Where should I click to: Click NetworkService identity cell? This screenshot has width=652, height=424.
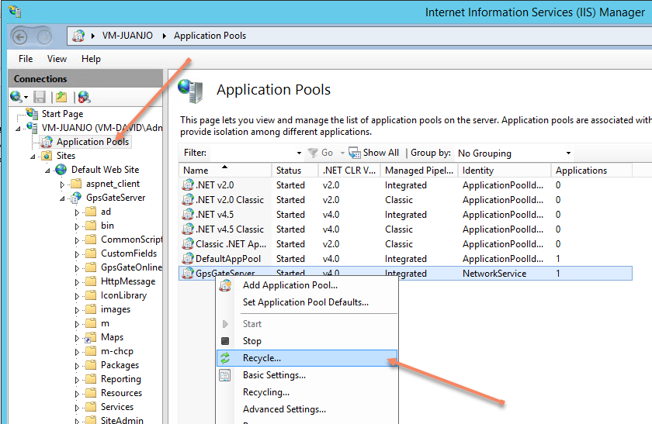(494, 274)
